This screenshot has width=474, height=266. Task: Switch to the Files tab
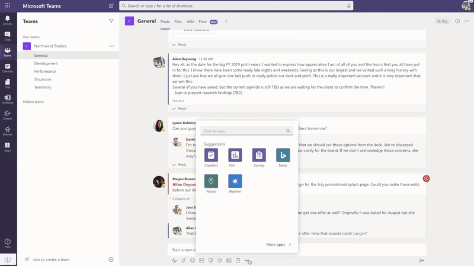click(x=178, y=21)
